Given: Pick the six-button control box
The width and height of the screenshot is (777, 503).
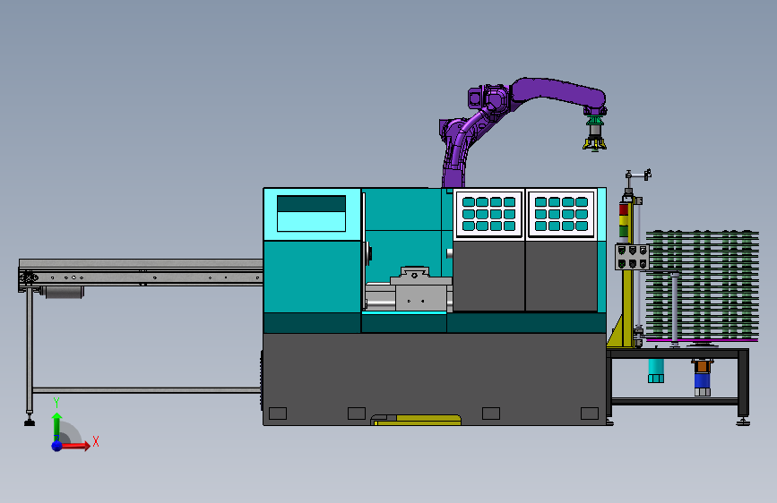Looking at the screenshot, I should [632, 257].
